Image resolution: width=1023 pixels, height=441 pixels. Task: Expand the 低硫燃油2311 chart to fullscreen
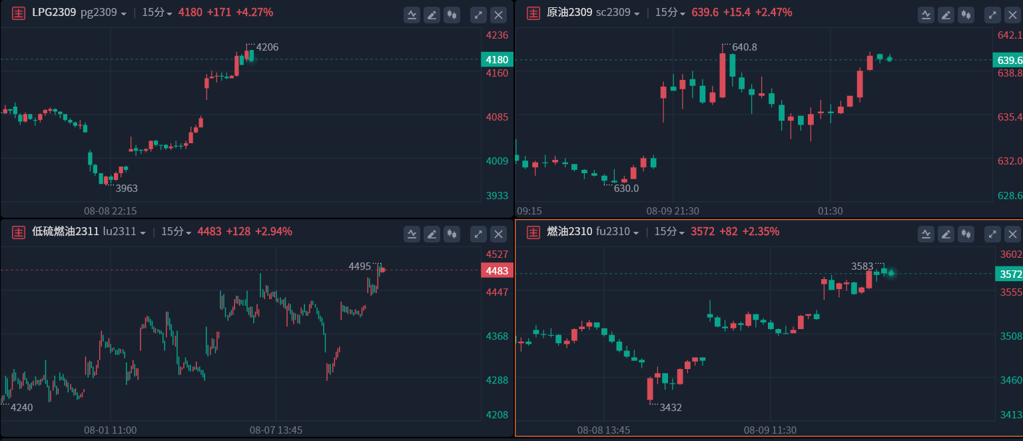pyautogui.click(x=478, y=233)
